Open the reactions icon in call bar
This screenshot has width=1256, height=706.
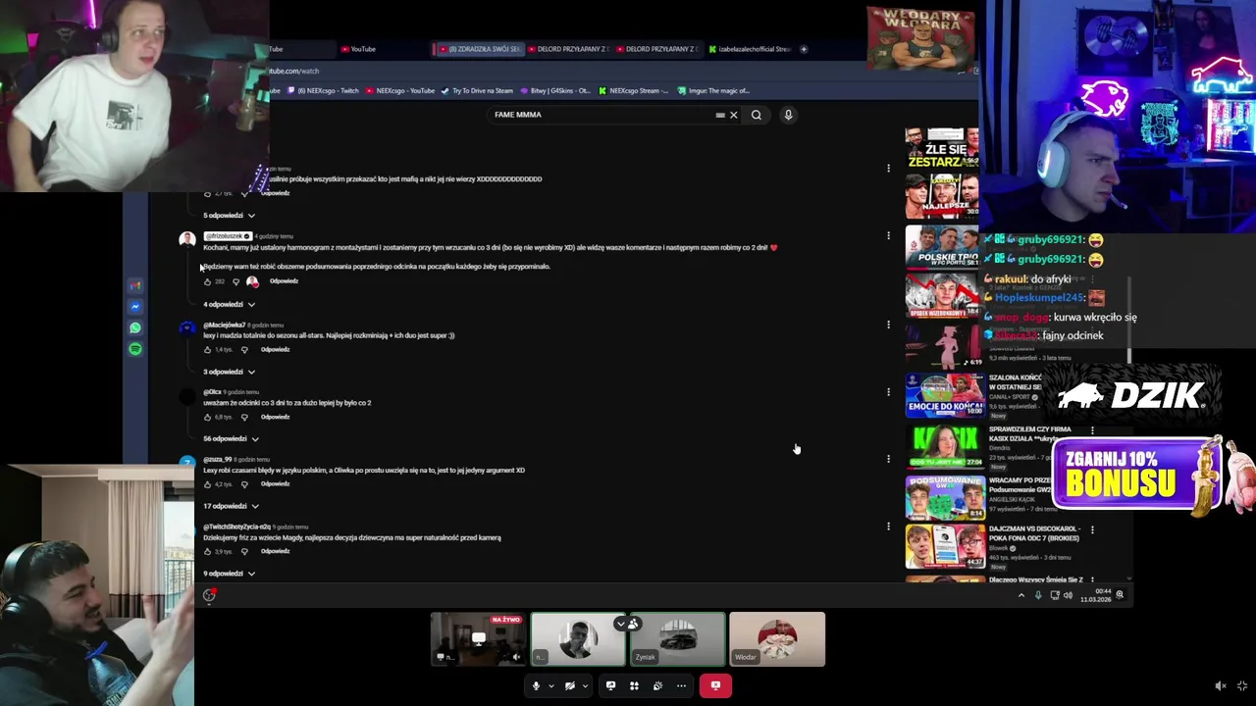(x=657, y=685)
